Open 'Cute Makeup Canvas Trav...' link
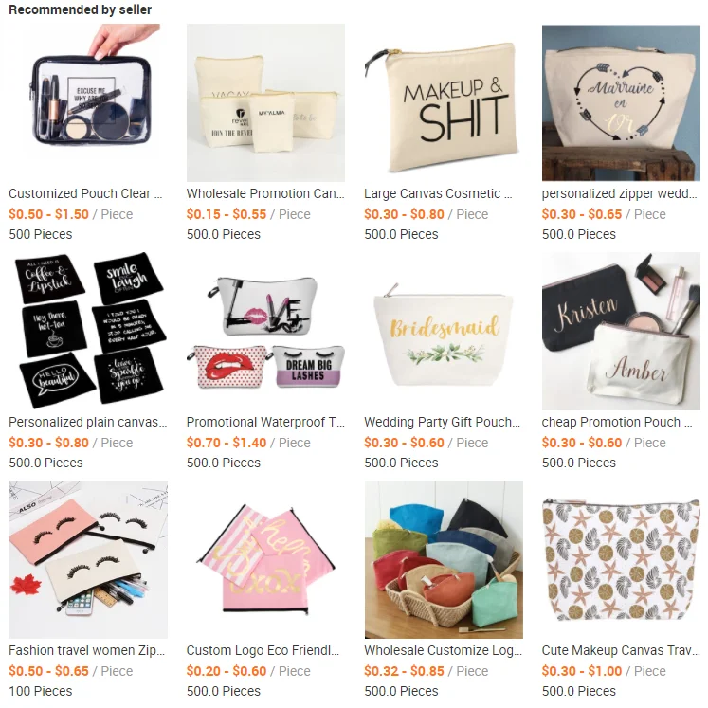This screenshot has width=708, height=708. (621, 650)
